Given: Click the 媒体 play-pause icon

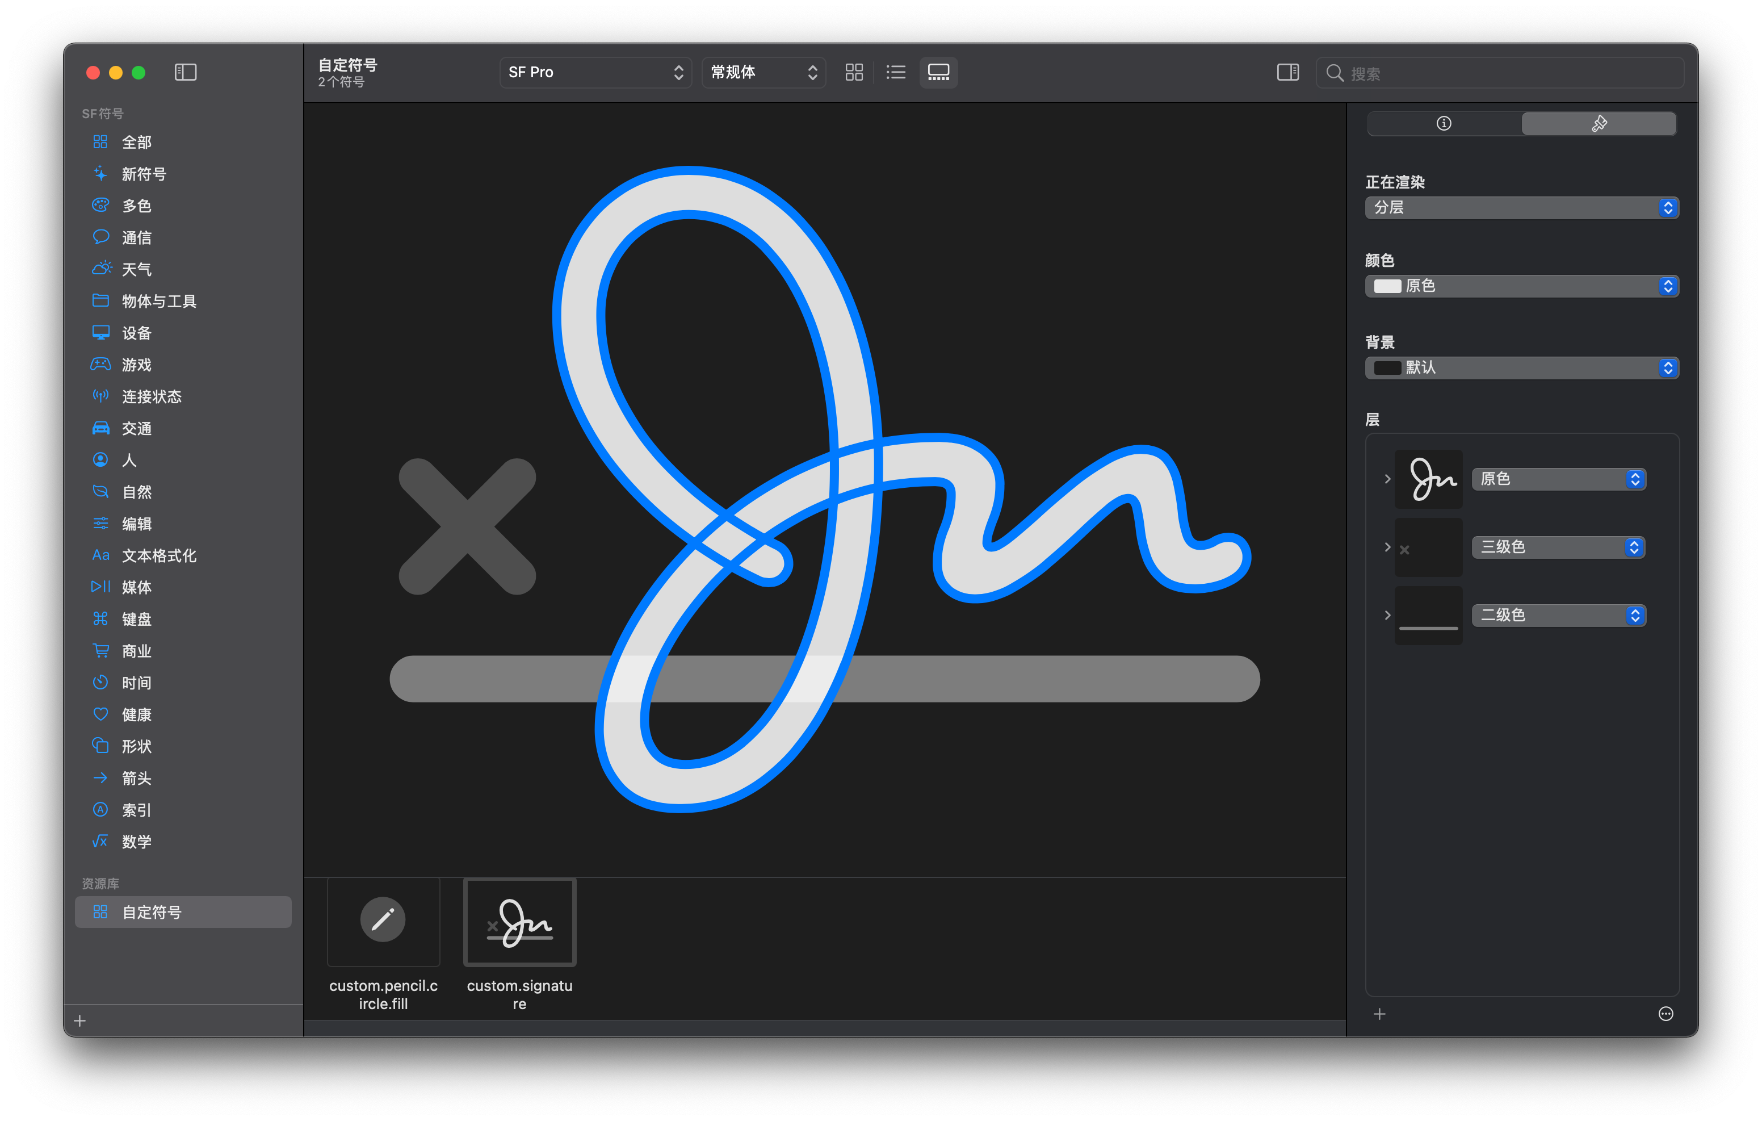Looking at the screenshot, I should coord(100,587).
